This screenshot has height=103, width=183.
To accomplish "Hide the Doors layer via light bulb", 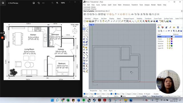I will click(x=168, y=39).
